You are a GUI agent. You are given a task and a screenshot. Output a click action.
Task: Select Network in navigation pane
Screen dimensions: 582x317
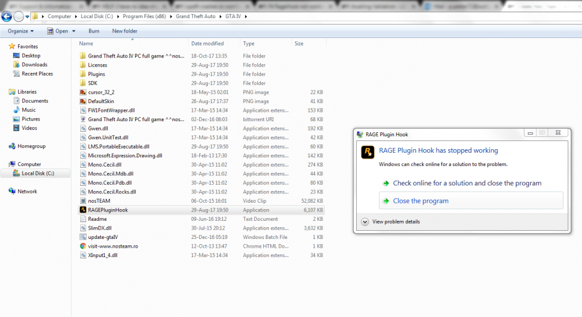click(x=27, y=191)
